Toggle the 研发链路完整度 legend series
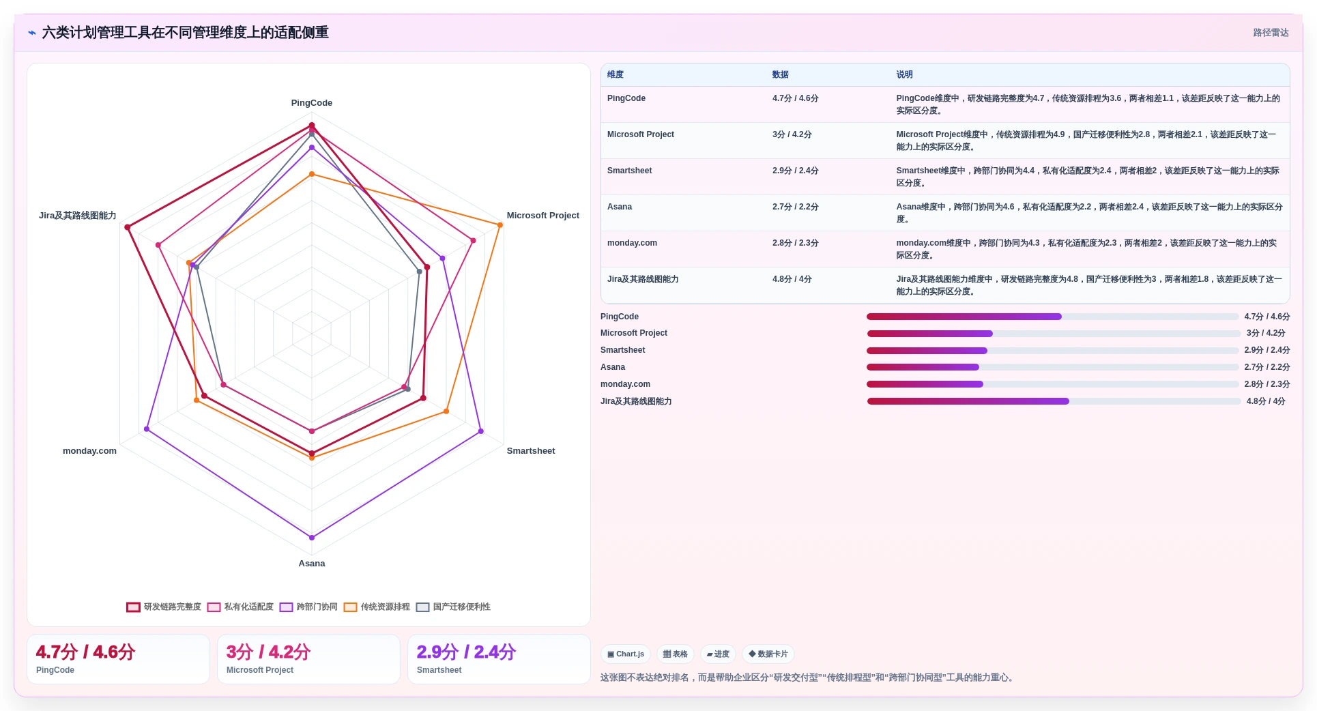1317x711 pixels. (164, 607)
